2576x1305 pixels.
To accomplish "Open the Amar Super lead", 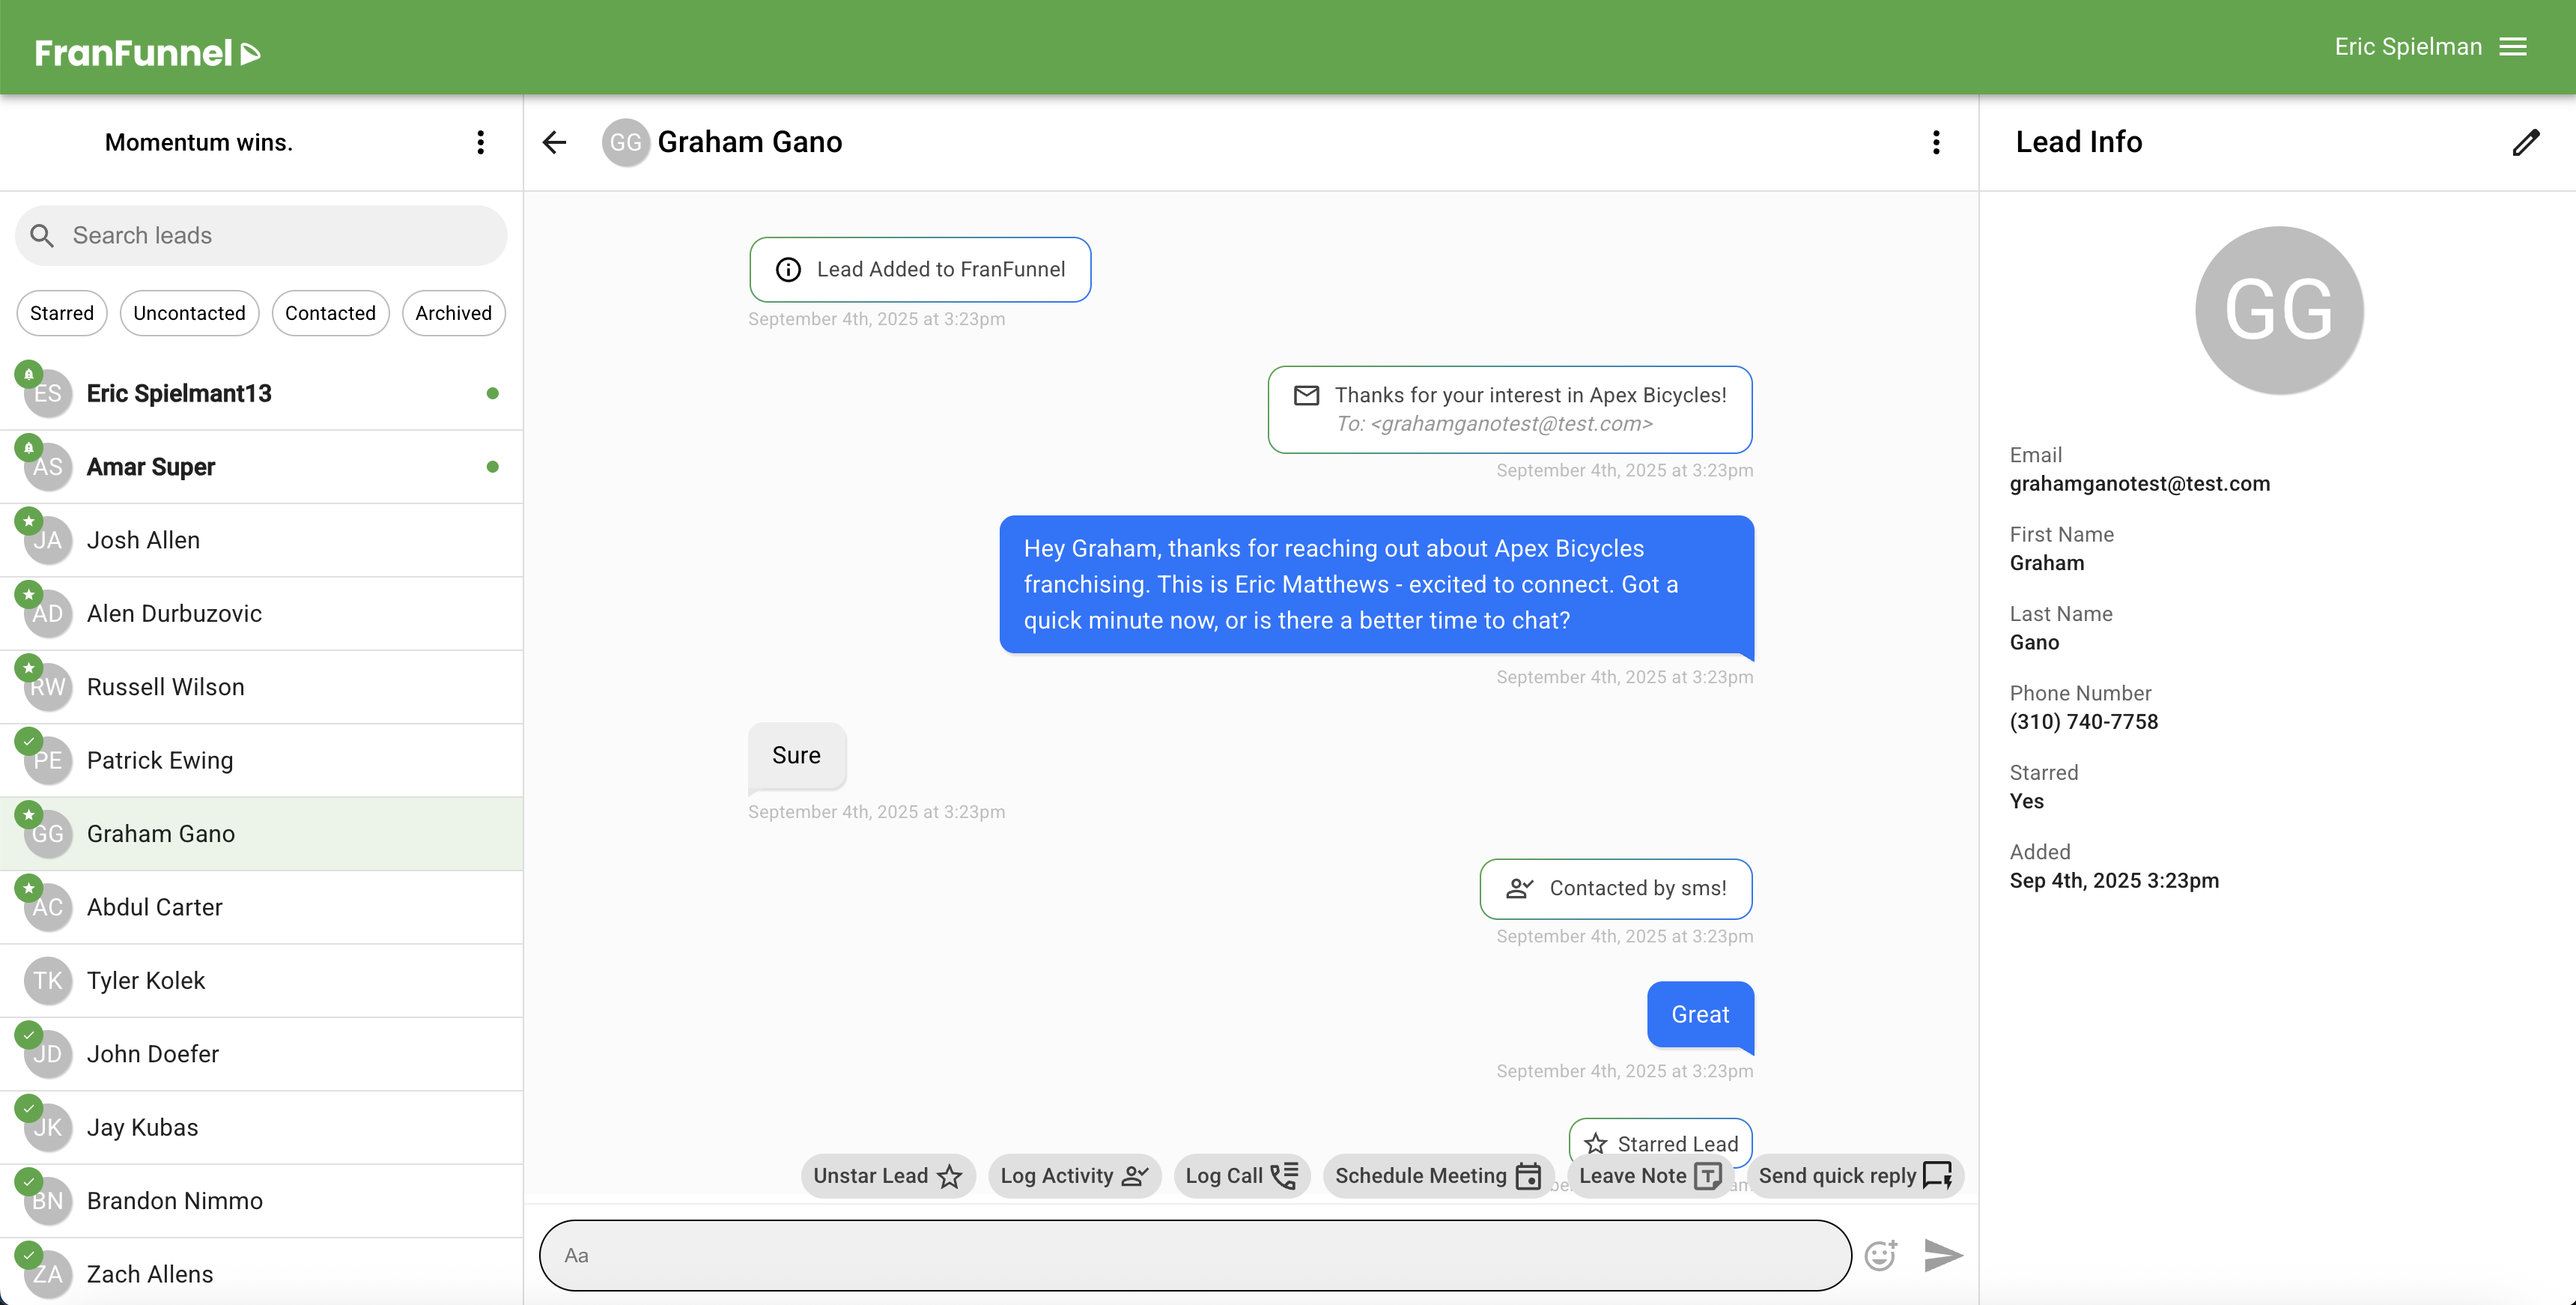I will click(x=261, y=467).
